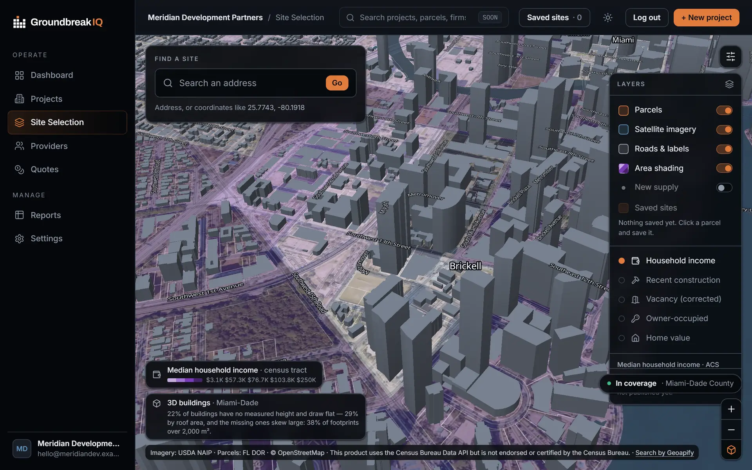Screen dimensions: 752x470
Task: Click the magnifier icon in address search
Action: point(168,83)
